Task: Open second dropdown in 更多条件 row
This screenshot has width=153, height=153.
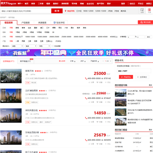Action: (x=31, y=46)
